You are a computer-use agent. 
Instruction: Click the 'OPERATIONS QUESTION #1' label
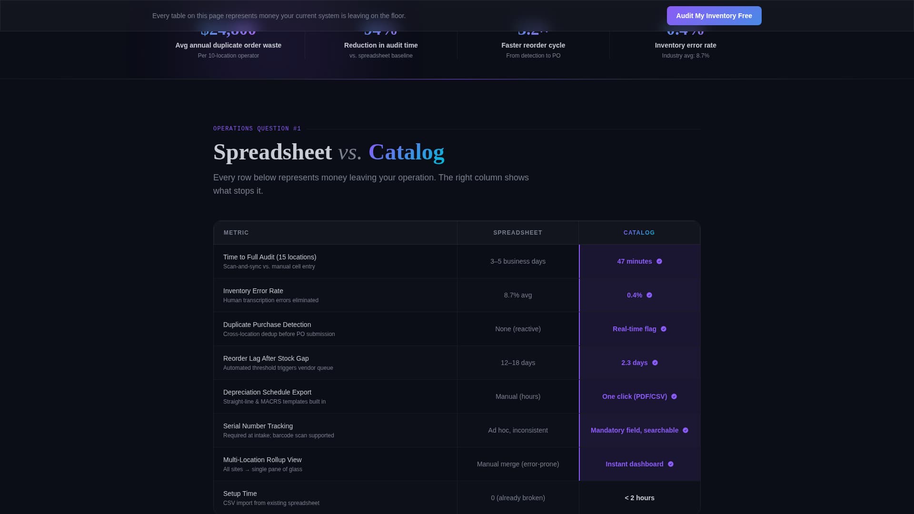pos(257,128)
